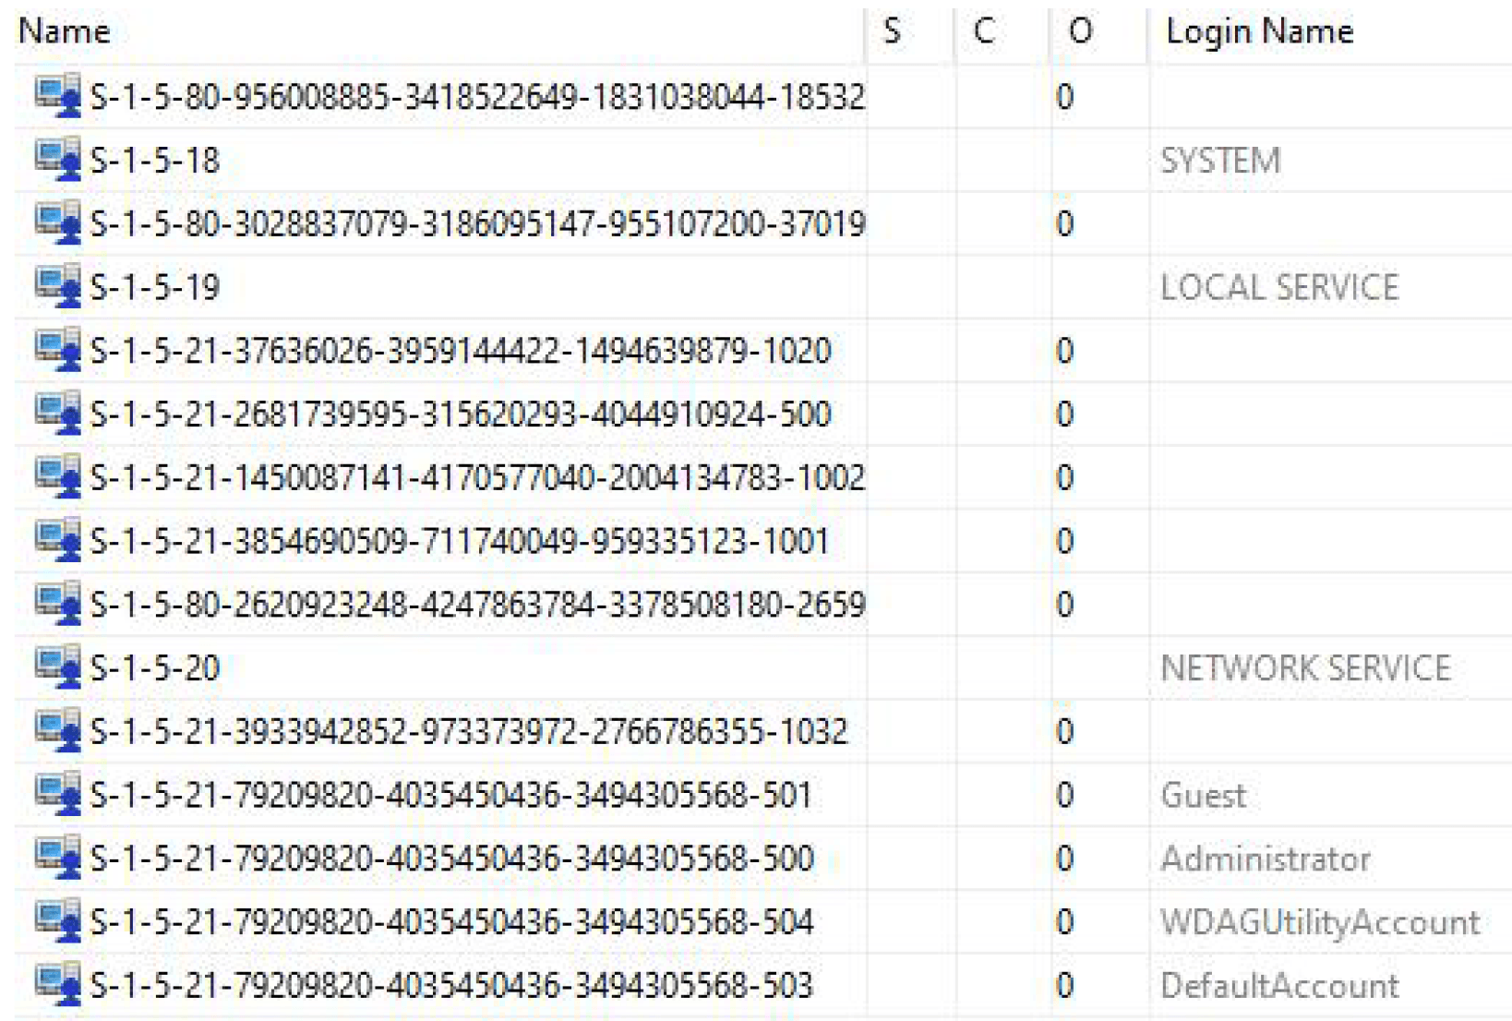Select SID S-1-5-21-1450087141-4170577040-2004134783-1002
Viewport: 1512px width, 1021px height.
tap(478, 478)
